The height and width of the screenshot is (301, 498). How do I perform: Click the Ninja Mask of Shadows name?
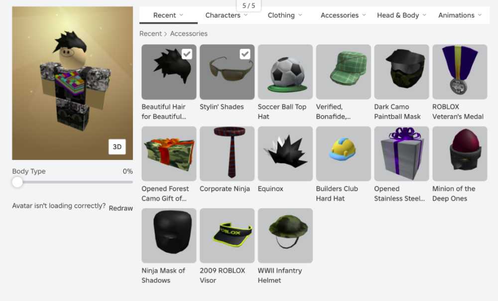[163, 276]
